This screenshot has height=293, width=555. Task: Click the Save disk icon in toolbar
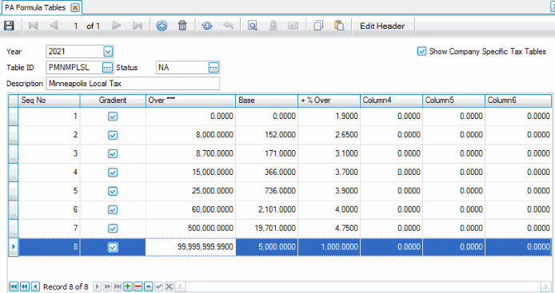pyautogui.click(x=9, y=26)
